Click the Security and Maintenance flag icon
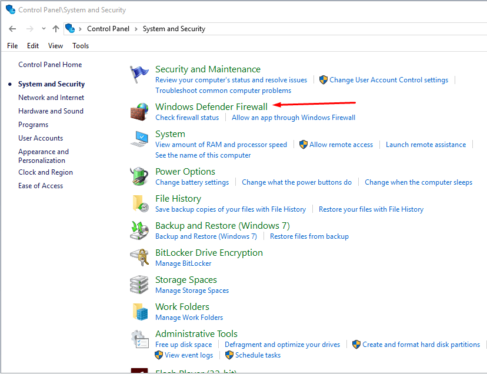Screen dimensions: 487x374 coord(139,75)
